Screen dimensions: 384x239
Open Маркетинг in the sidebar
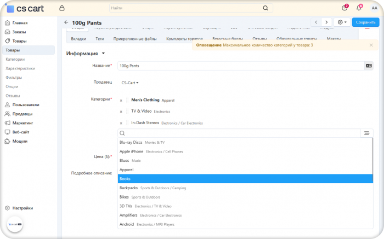click(22, 123)
